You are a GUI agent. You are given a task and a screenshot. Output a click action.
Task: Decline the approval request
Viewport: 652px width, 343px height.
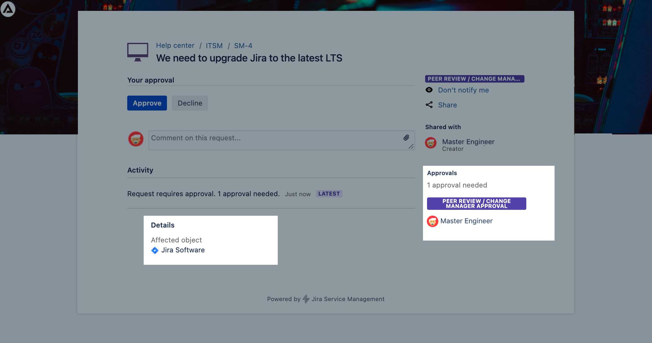[190, 103]
